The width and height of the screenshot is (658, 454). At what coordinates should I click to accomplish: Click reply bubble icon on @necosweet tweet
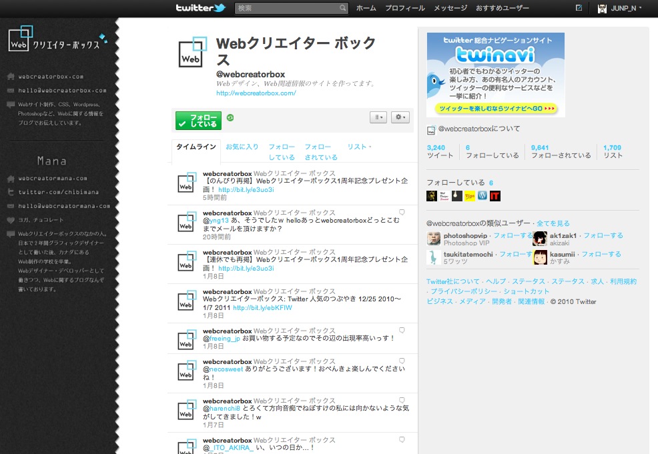[402, 361]
